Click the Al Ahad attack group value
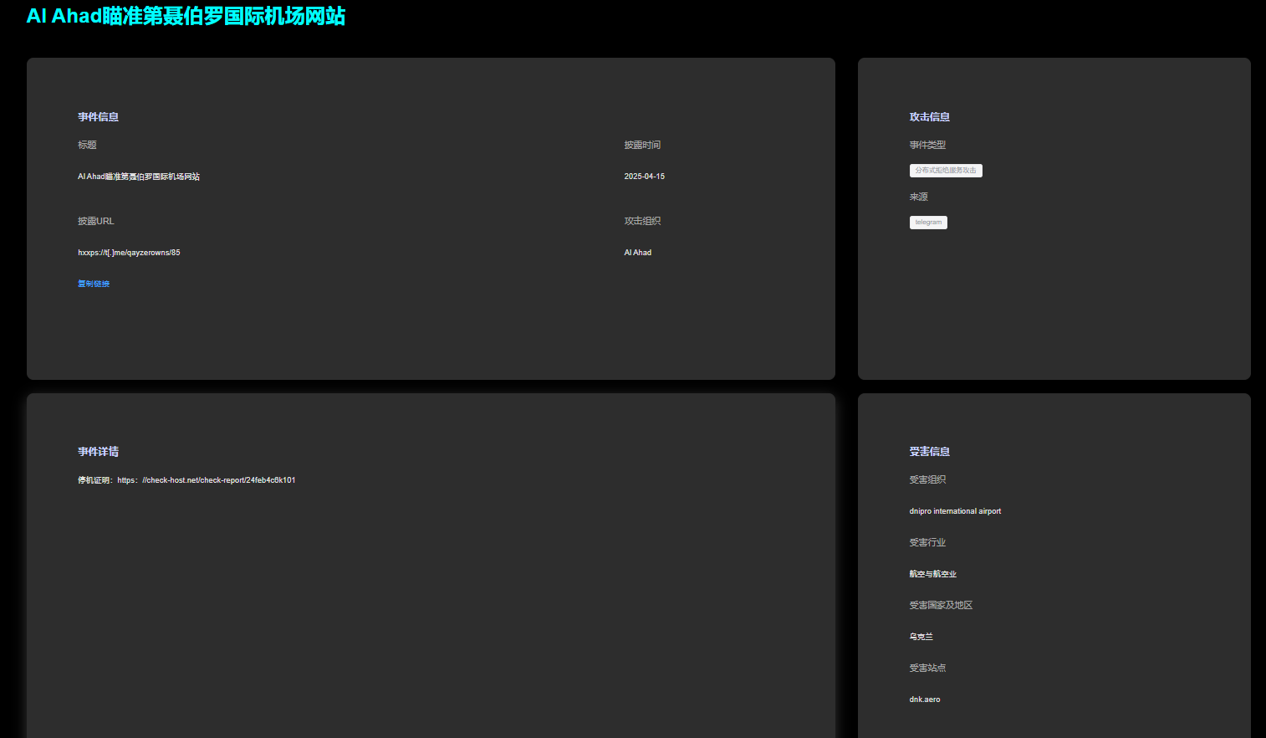 [637, 253]
